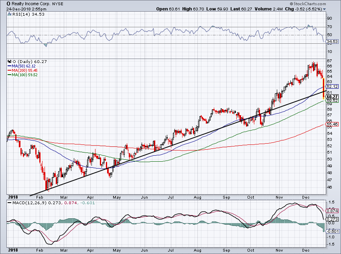Screen dimensions: 341x254
Task: Click the RSI axis label 70
Action: click(x=329, y=27)
